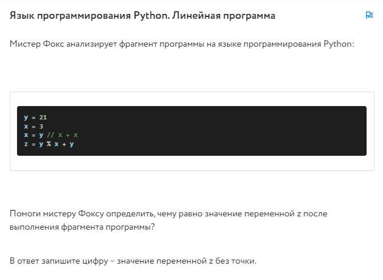Click the code line x = 3

pos(33,126)
